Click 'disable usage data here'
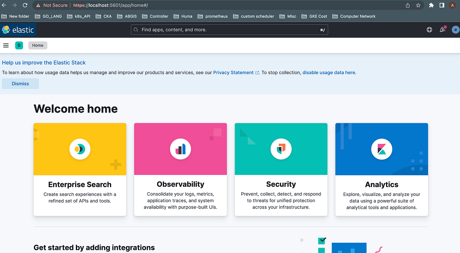Viewport: 460px width, 253px height. click(x=329, y=72)
